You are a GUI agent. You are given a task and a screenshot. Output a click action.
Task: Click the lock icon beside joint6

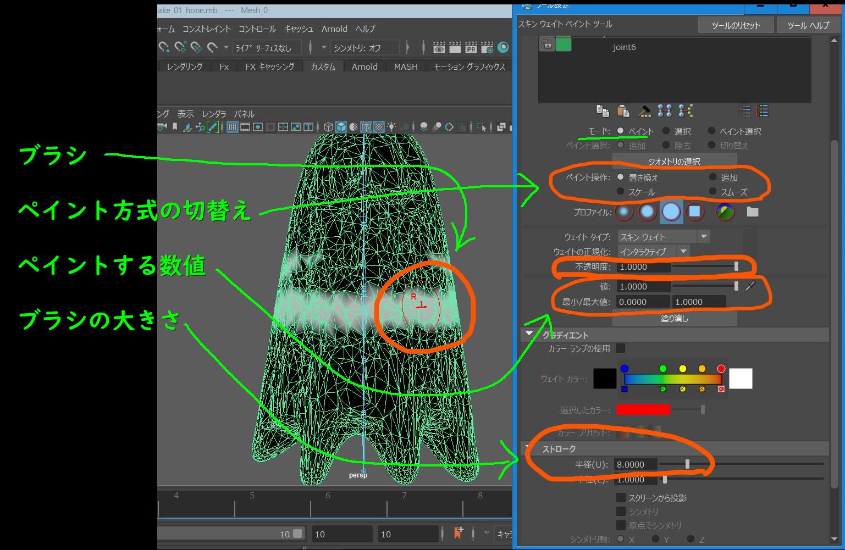click(546, 44)
